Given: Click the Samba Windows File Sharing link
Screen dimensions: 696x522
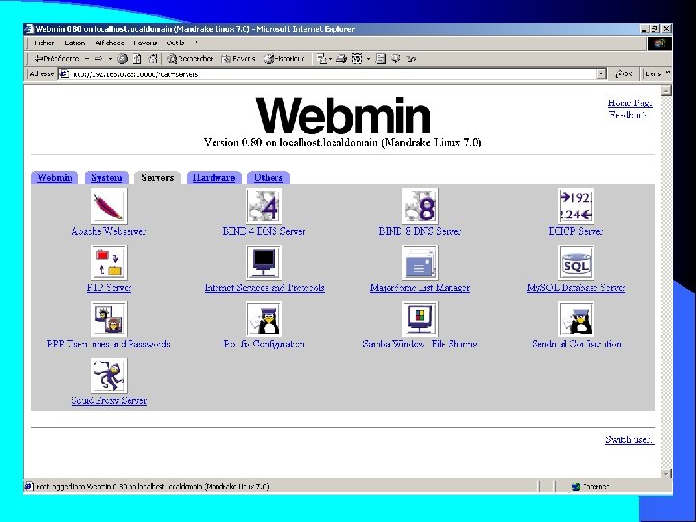Looking at the screenshot, I should 420,344.
